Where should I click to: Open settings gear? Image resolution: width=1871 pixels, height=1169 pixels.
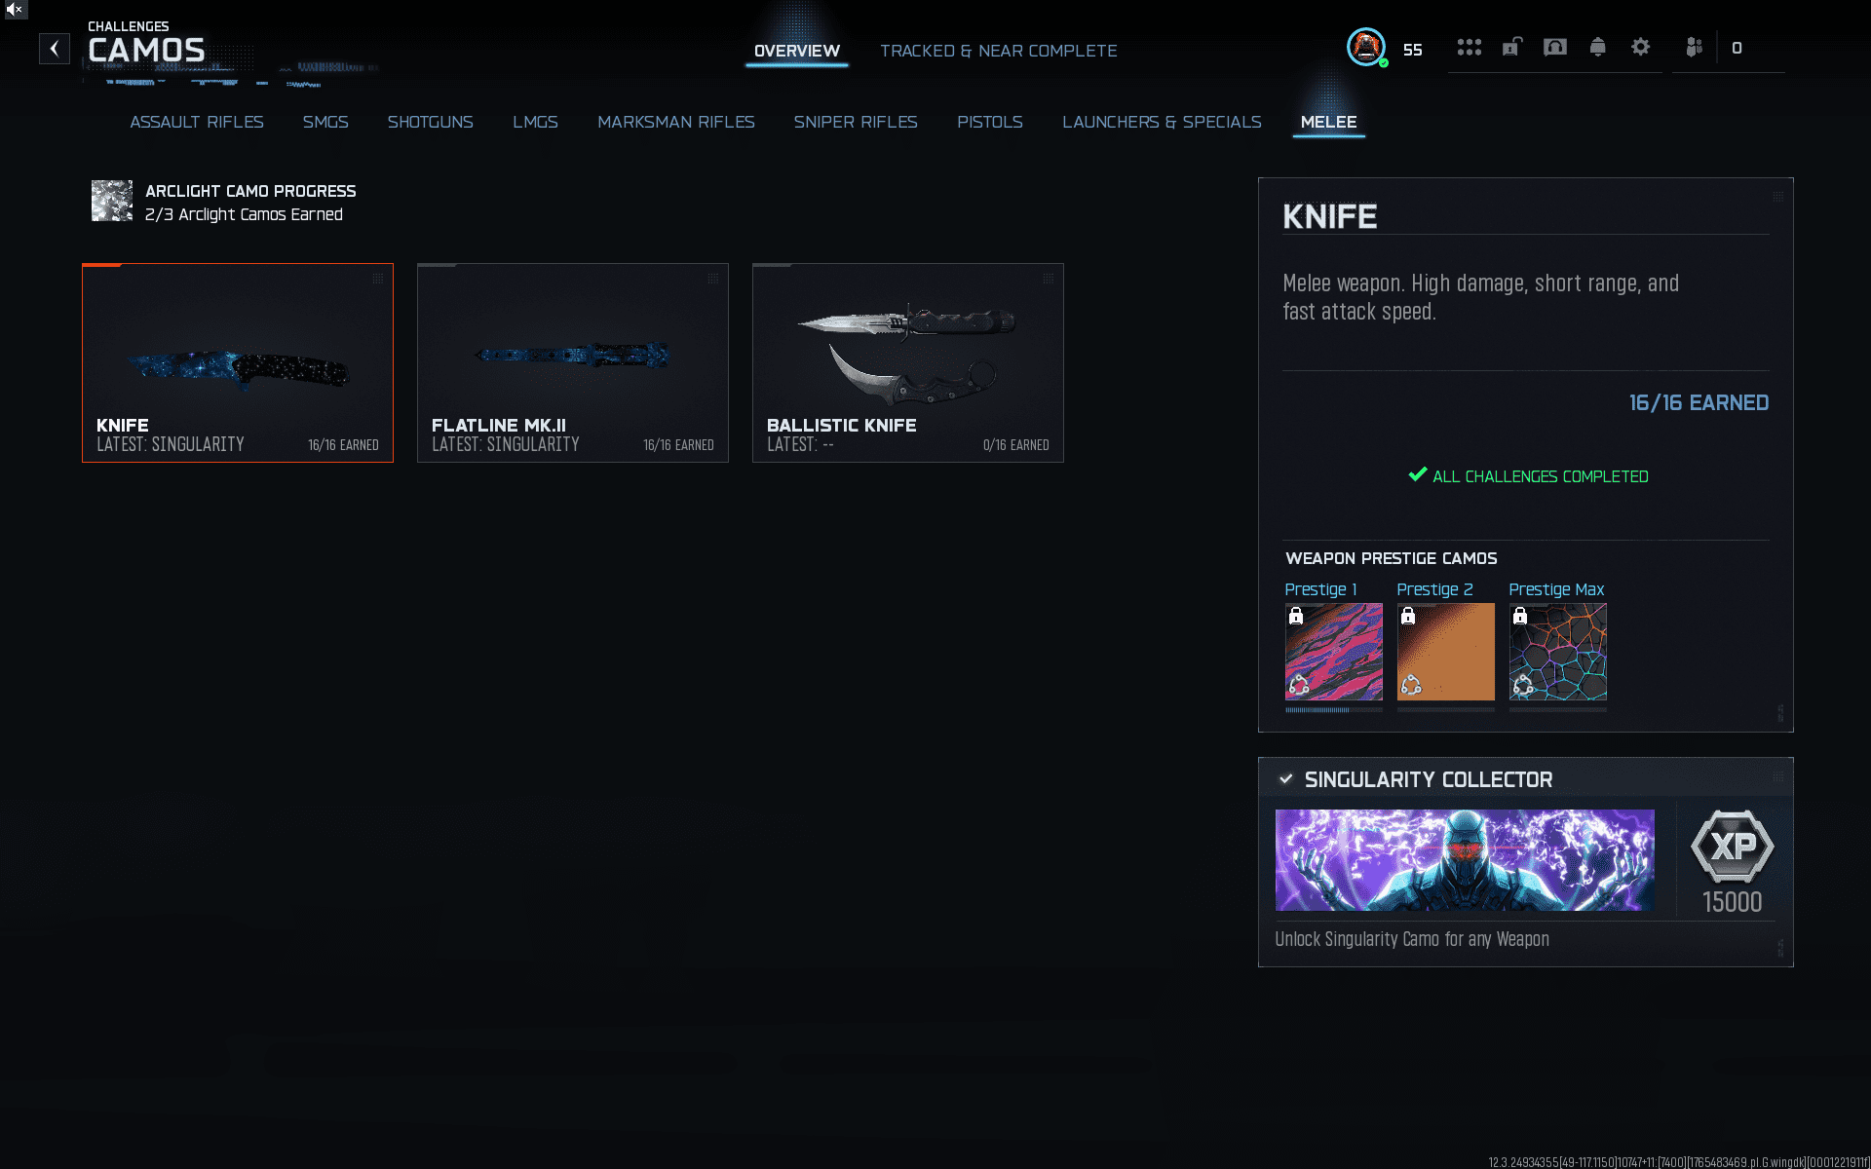[x=1640, y=47]
